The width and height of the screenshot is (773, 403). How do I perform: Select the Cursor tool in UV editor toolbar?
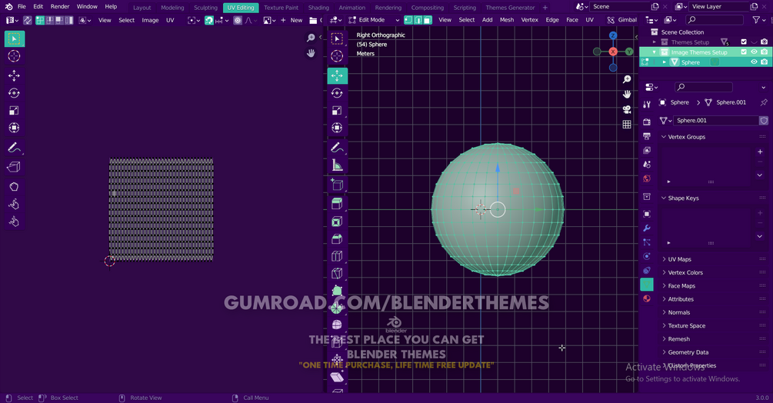[x=15, y=56]
